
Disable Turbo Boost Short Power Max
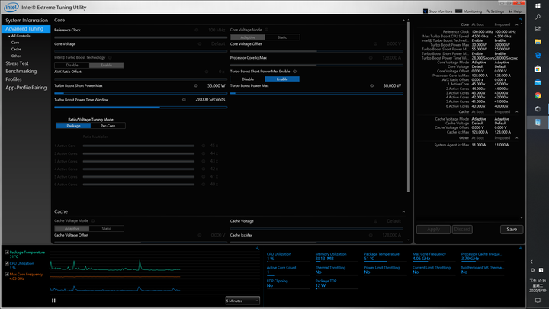[248, 79]
